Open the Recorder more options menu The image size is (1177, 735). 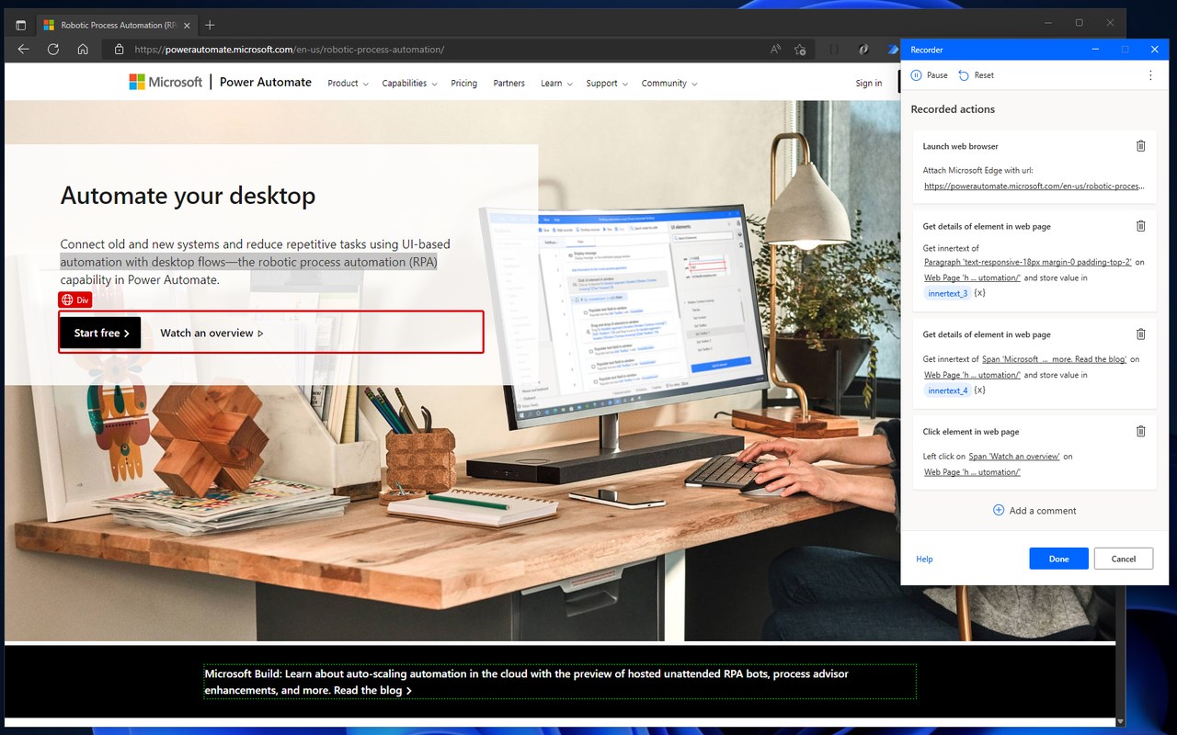click(x=1150, y=75)
